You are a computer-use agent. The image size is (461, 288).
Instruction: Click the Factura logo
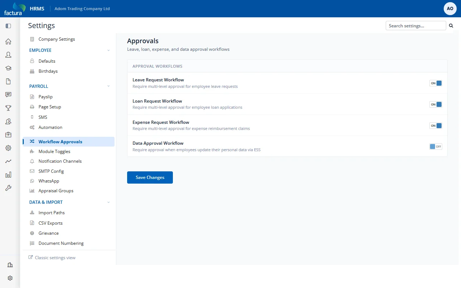pos(15,9)
